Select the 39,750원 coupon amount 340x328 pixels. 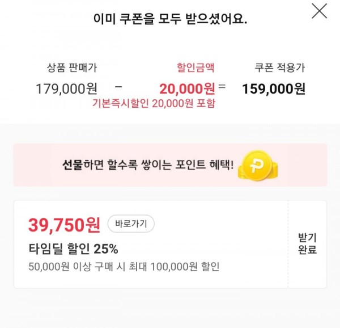(x=64, y=225)
